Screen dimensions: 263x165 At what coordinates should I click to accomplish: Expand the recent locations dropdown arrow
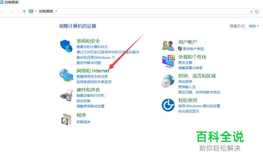18,11
